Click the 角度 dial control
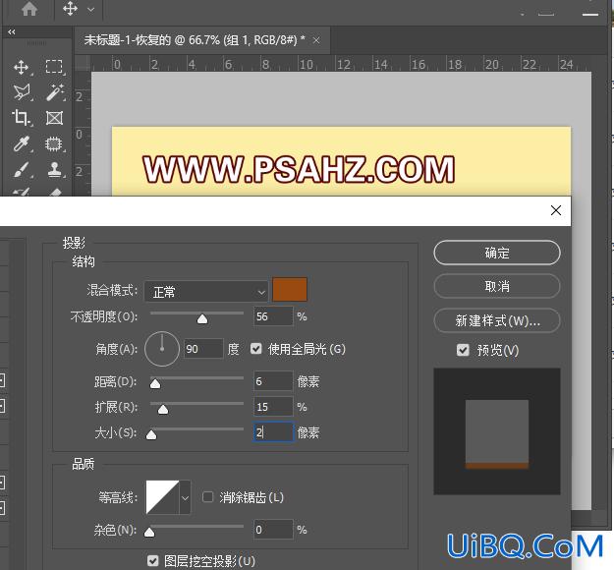 [162, 349]
